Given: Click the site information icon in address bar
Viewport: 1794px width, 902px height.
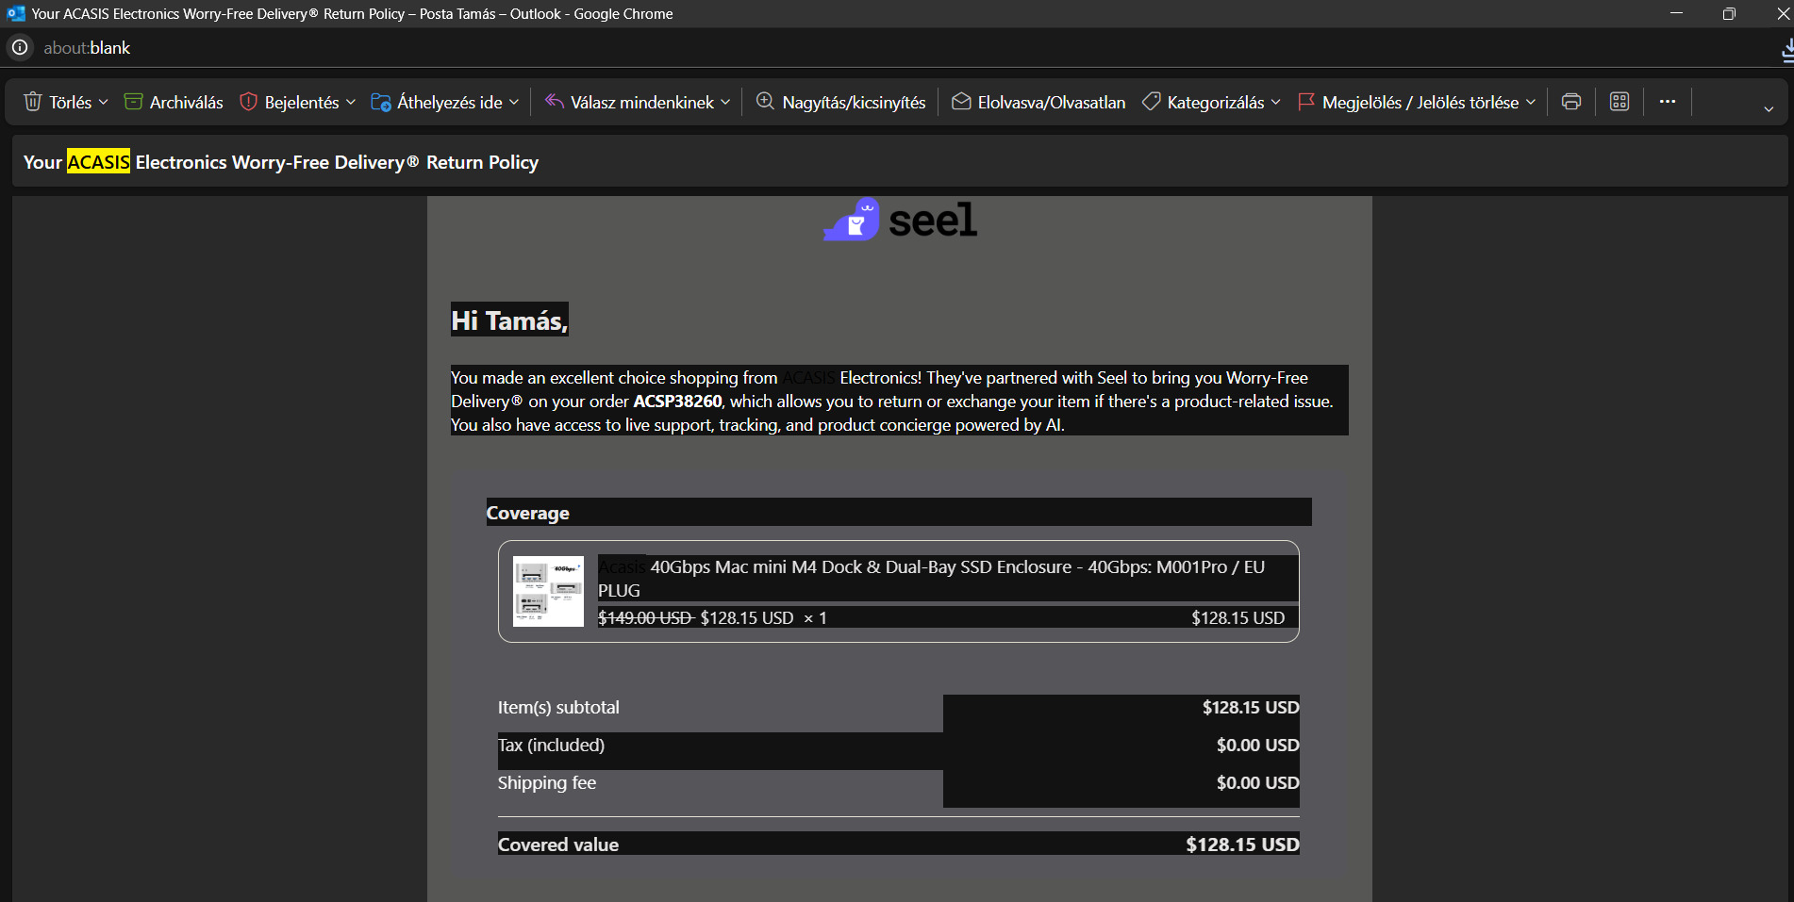Looking at the screenshot, I should tap(20, 47).
